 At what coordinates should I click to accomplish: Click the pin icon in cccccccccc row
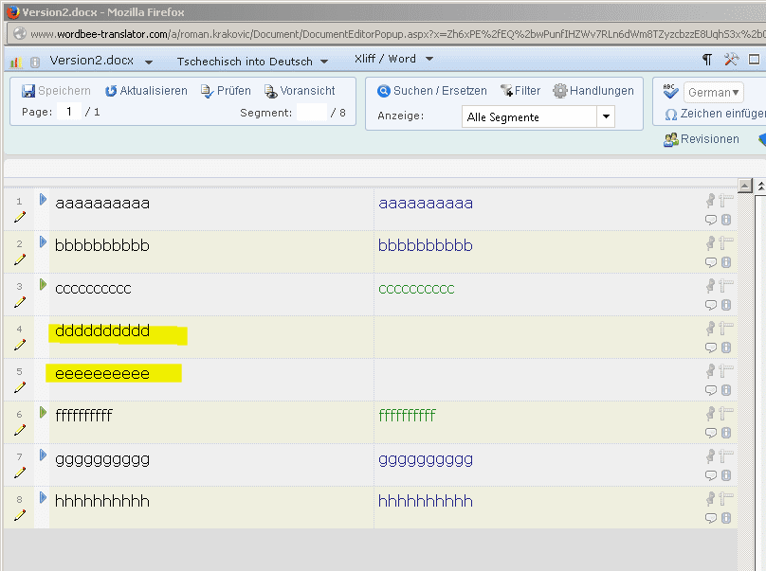pos(711,285)
